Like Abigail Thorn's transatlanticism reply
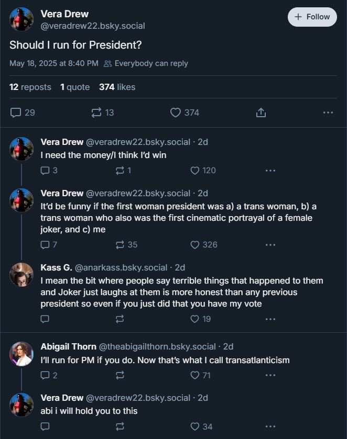The height and width of the screenshot is (439, 347). [195, 375]
